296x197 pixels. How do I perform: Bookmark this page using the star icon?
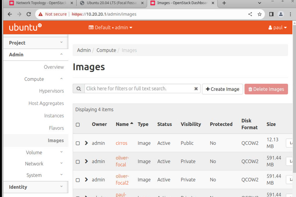coord(260,14)
